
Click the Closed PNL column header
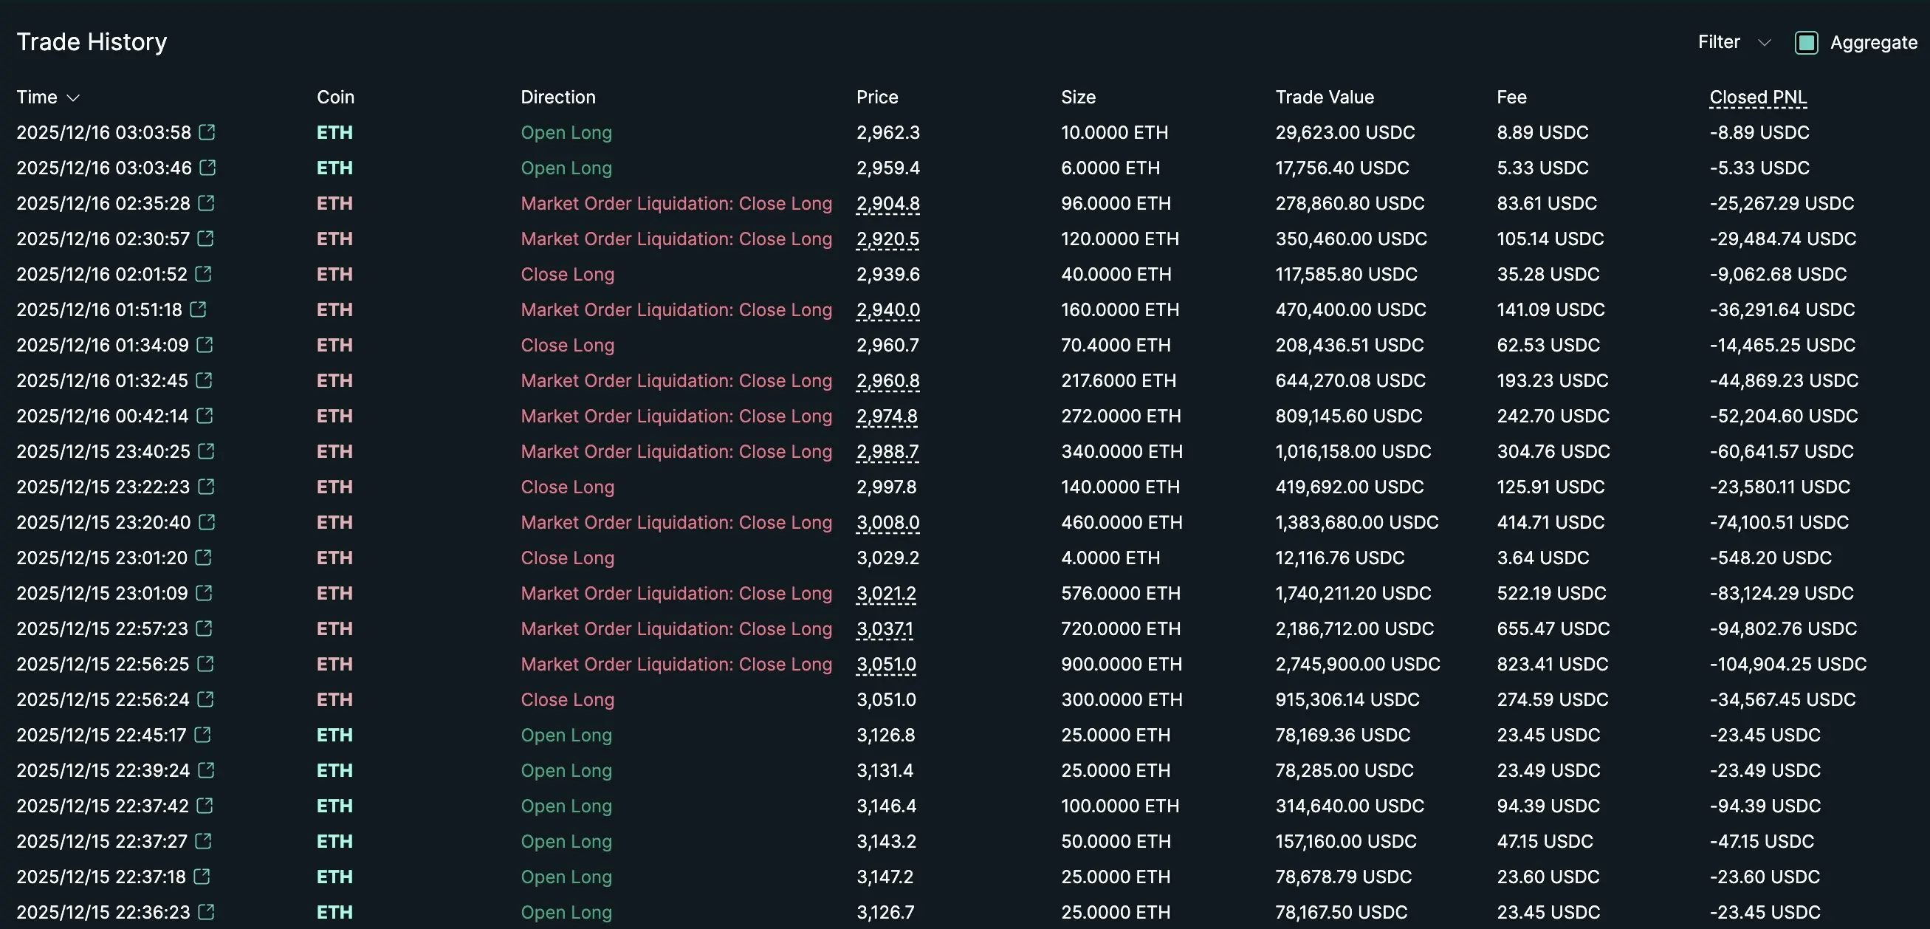[1758, 97]
